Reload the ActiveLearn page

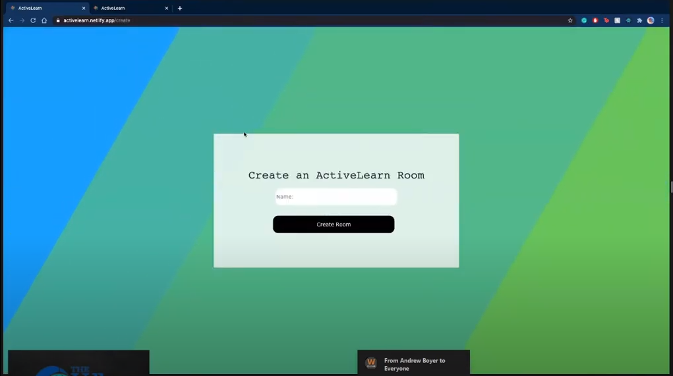tap(33, 20)
